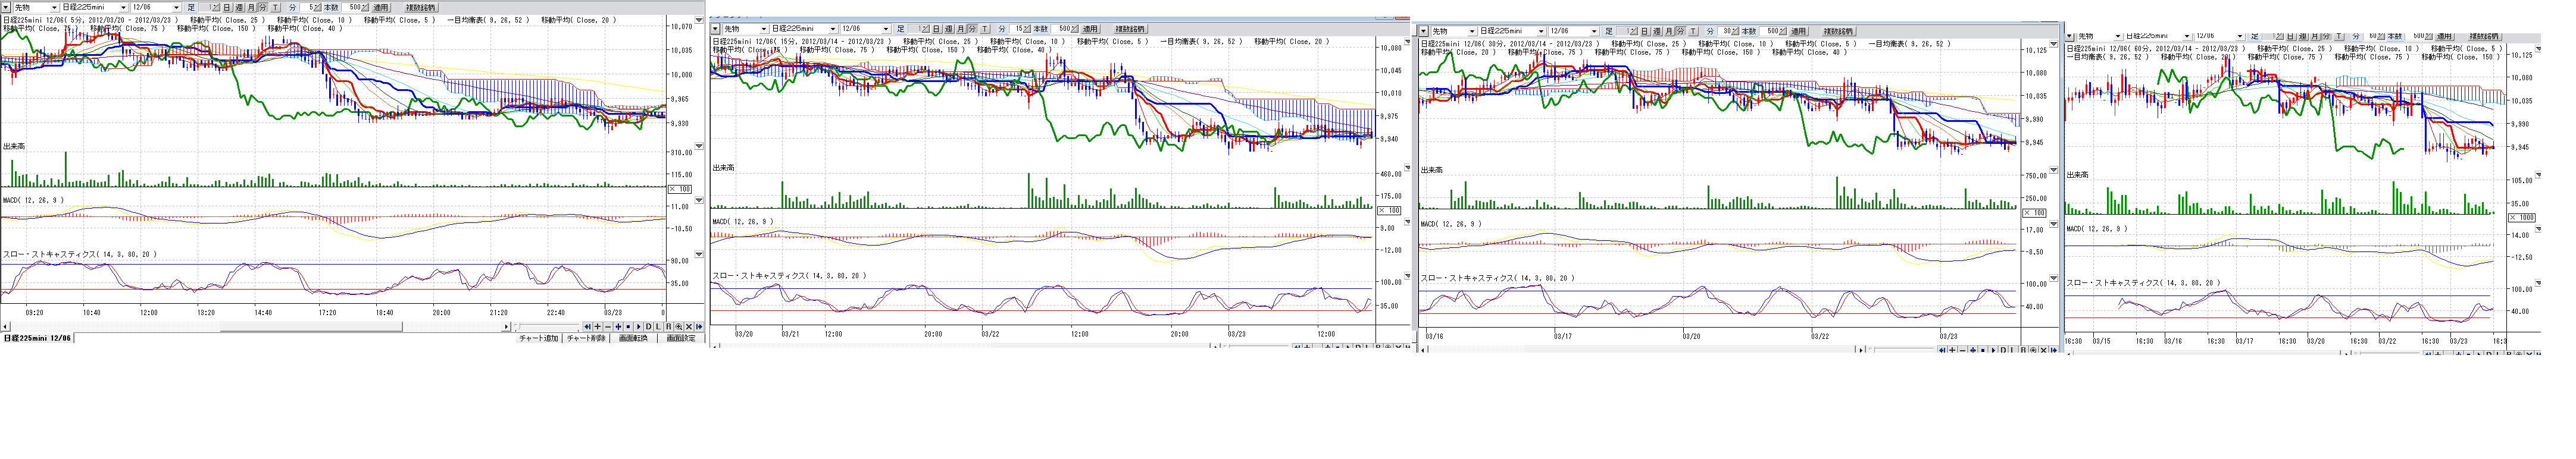The height and width of the screenshot is (459, 2576).
Task: Click the minus zoom icon in leftmost chart
Action: (x=608, y=327)
